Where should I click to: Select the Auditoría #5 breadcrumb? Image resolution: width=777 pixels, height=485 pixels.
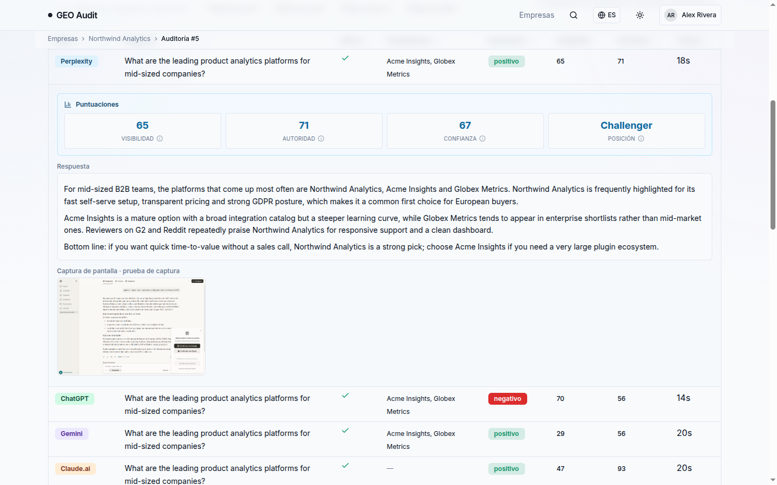(x=180, y=39)
